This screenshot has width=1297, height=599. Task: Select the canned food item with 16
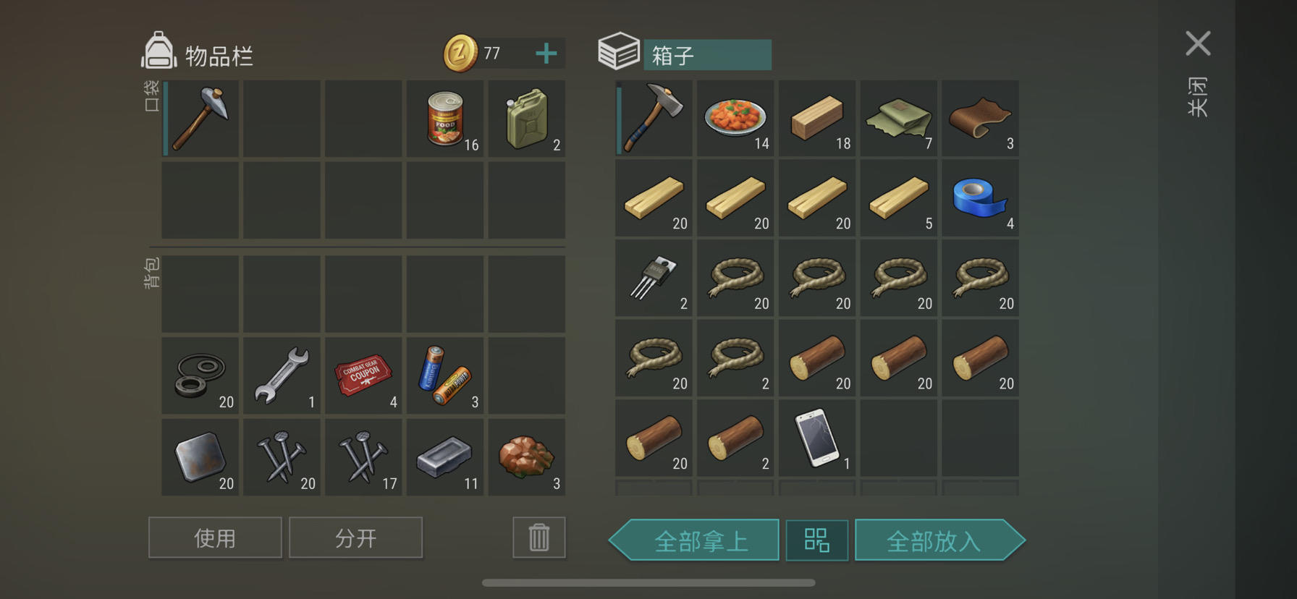coord(445,119)
